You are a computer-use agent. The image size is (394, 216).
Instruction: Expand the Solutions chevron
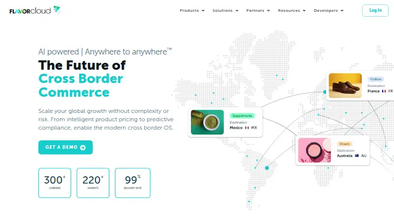[237, 10]
